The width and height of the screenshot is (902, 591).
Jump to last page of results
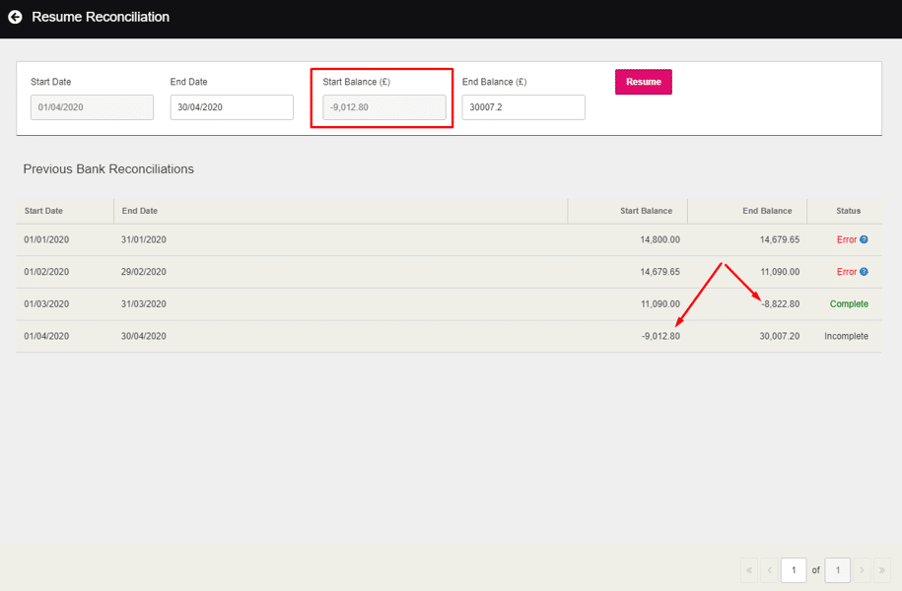(x=881, y=570)
